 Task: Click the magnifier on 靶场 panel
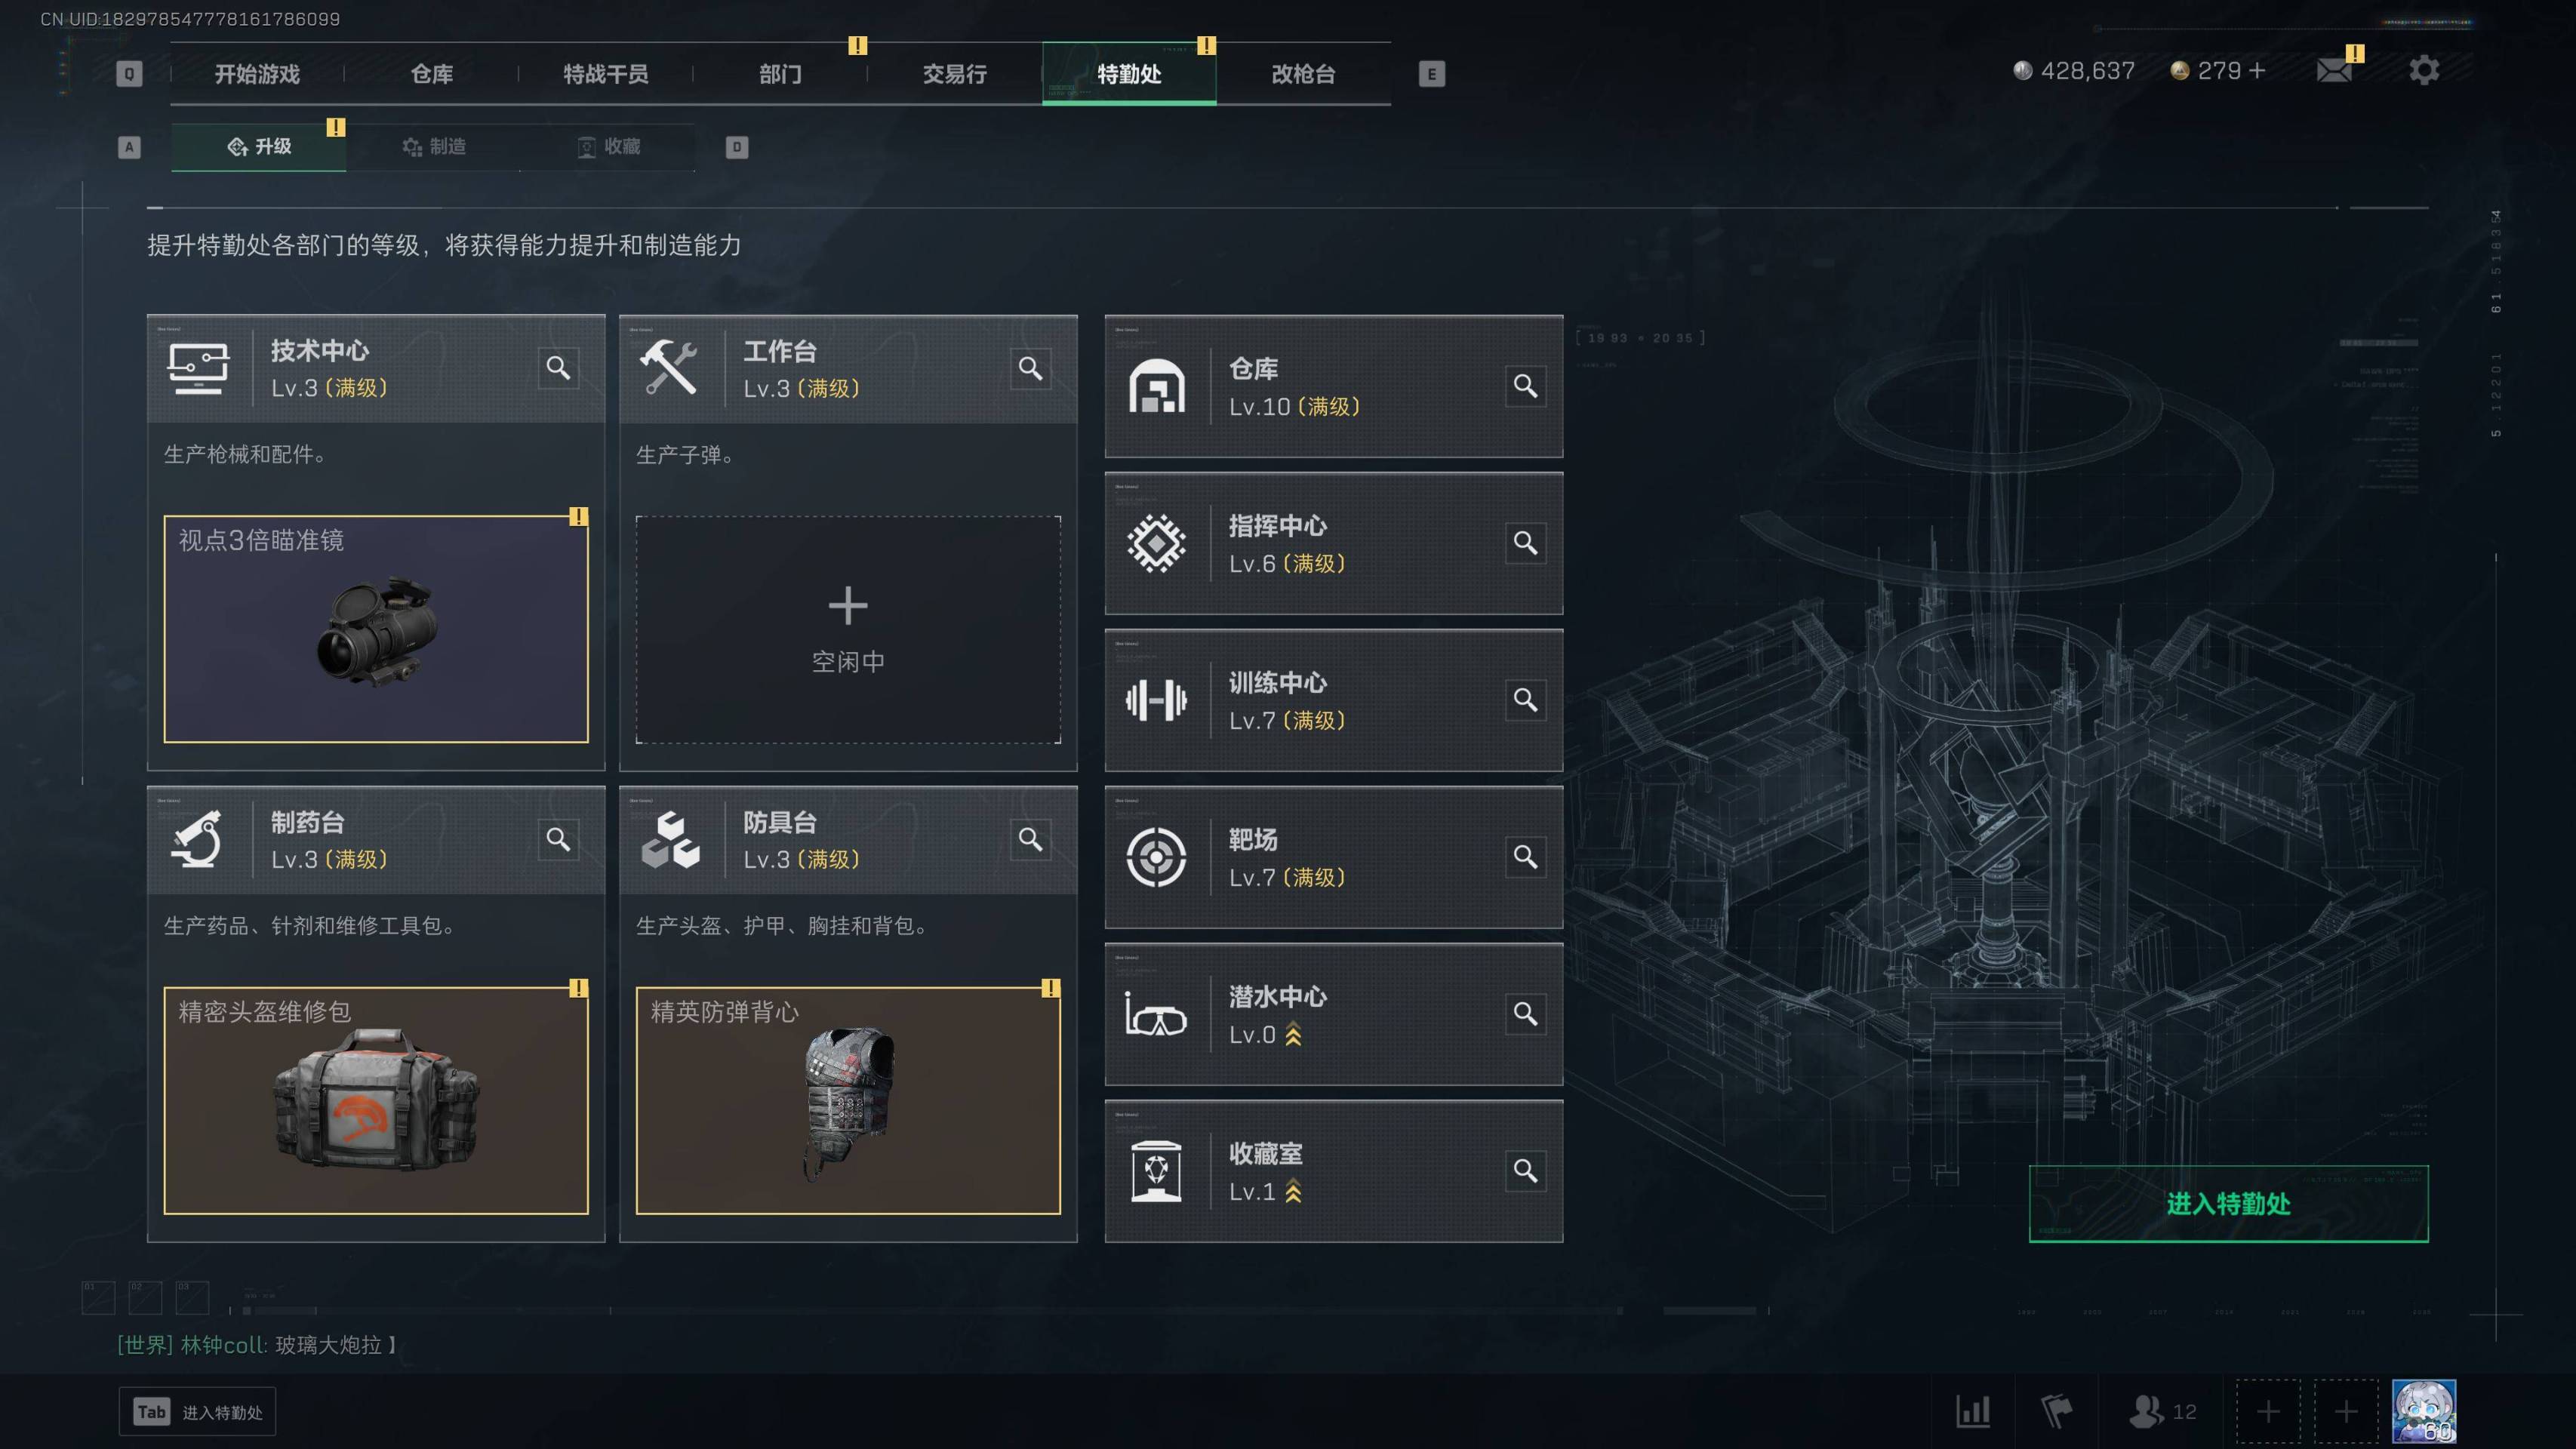click(1525, 857)
